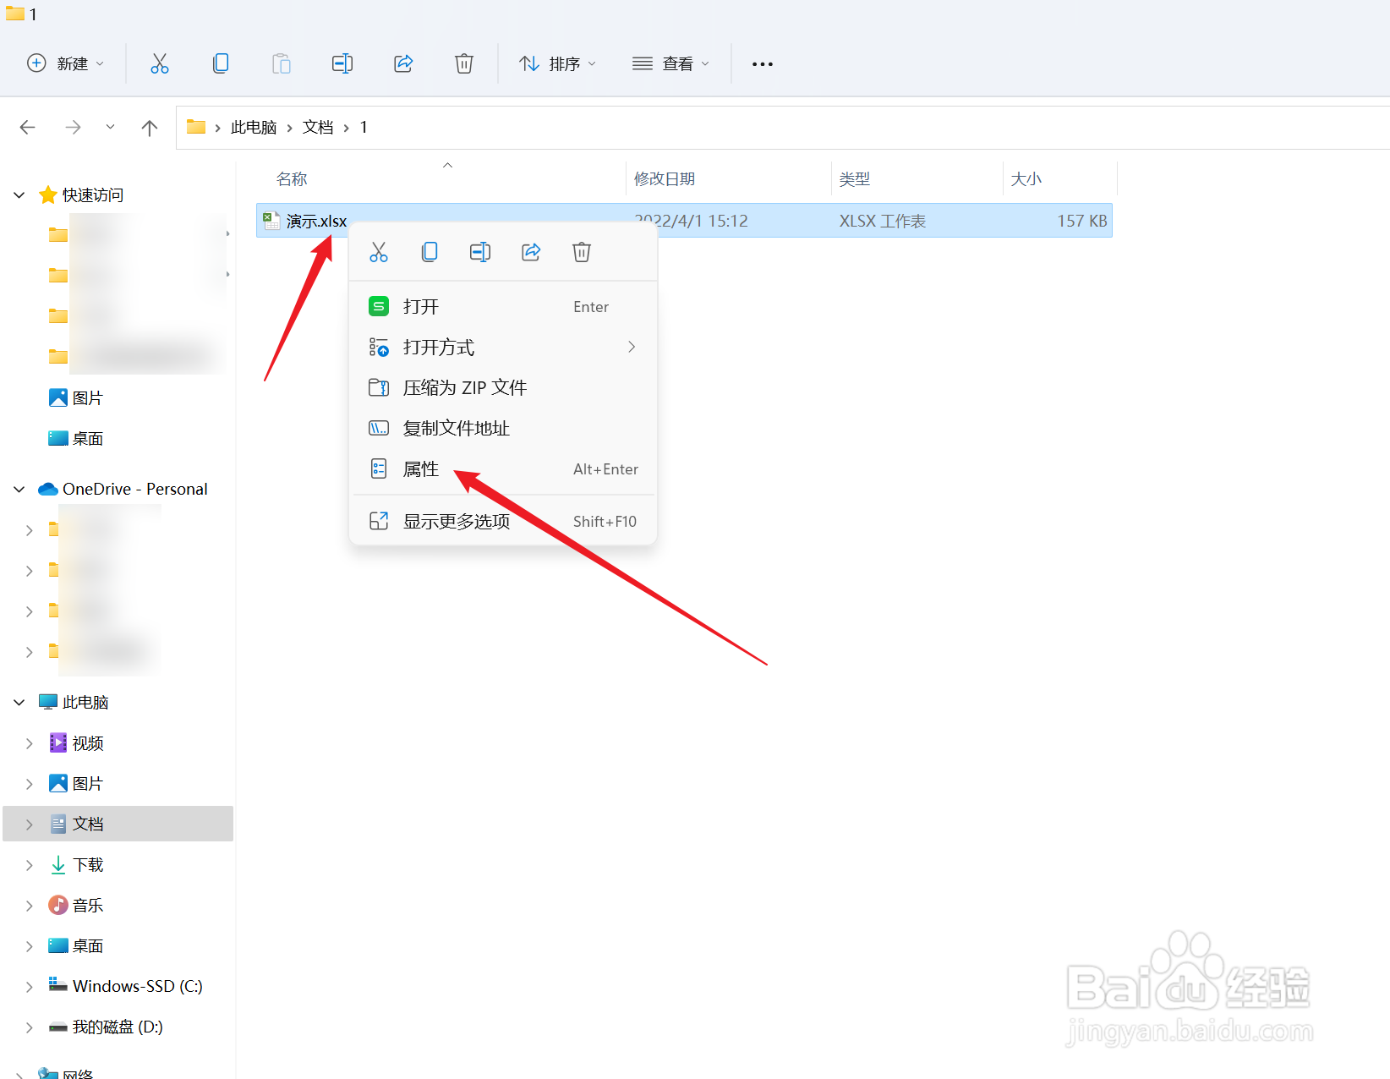This screenshot has width=1390, height=1079.
Task: Click the Cut icon in the top toolbar
Action: point(160,63)
